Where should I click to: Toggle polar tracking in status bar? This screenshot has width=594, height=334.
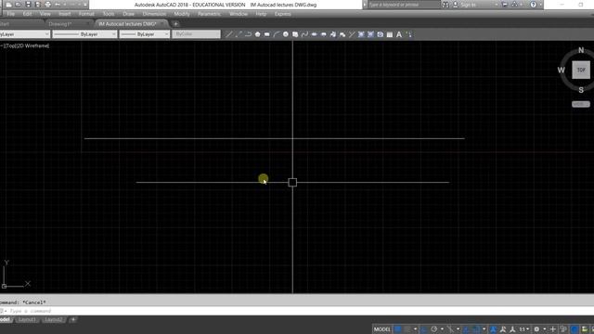(x=434, y=329)
